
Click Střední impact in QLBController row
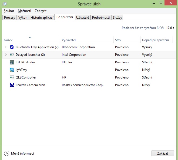click(x=147, y=77)
